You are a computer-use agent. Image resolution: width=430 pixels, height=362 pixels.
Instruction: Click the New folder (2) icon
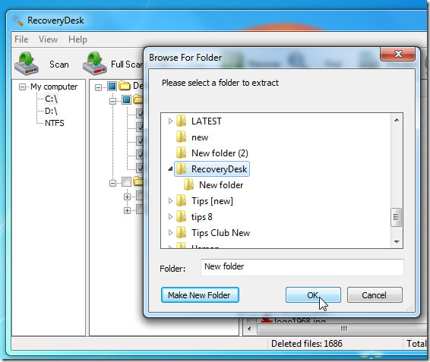[181, 153]
